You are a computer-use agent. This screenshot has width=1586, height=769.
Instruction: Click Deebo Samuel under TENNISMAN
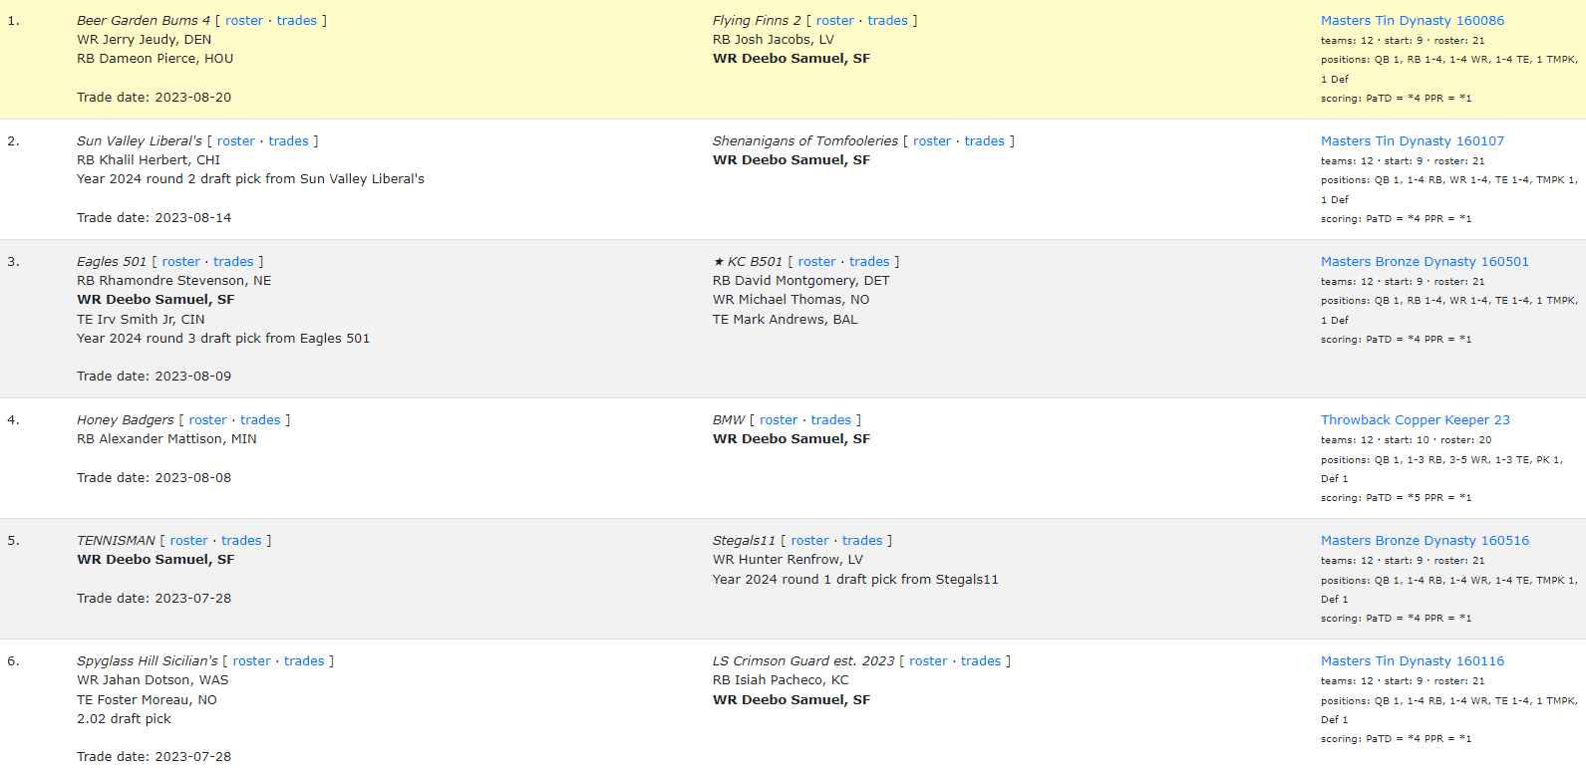[x=156, y=559]
